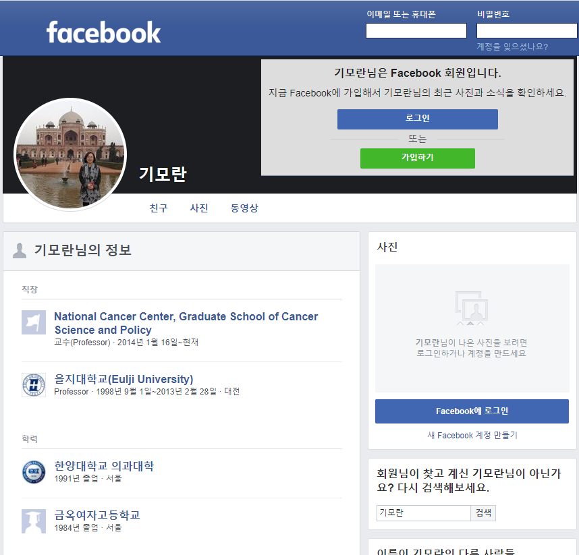Click Professor 1998년 9월 1일~2013년 date text
The width and height of the screenshot is (579, 555).
(x=146, y=392)
